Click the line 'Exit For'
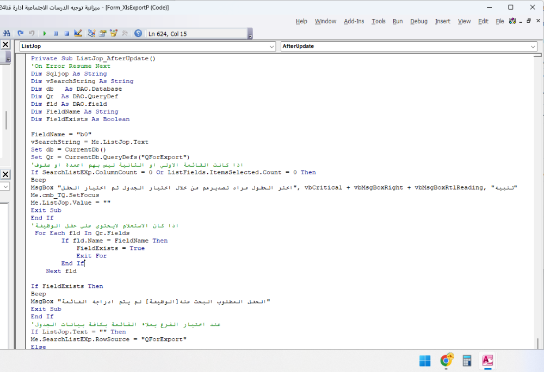The width and height of the screenshot is (544, 372). (x=91, y=256)
